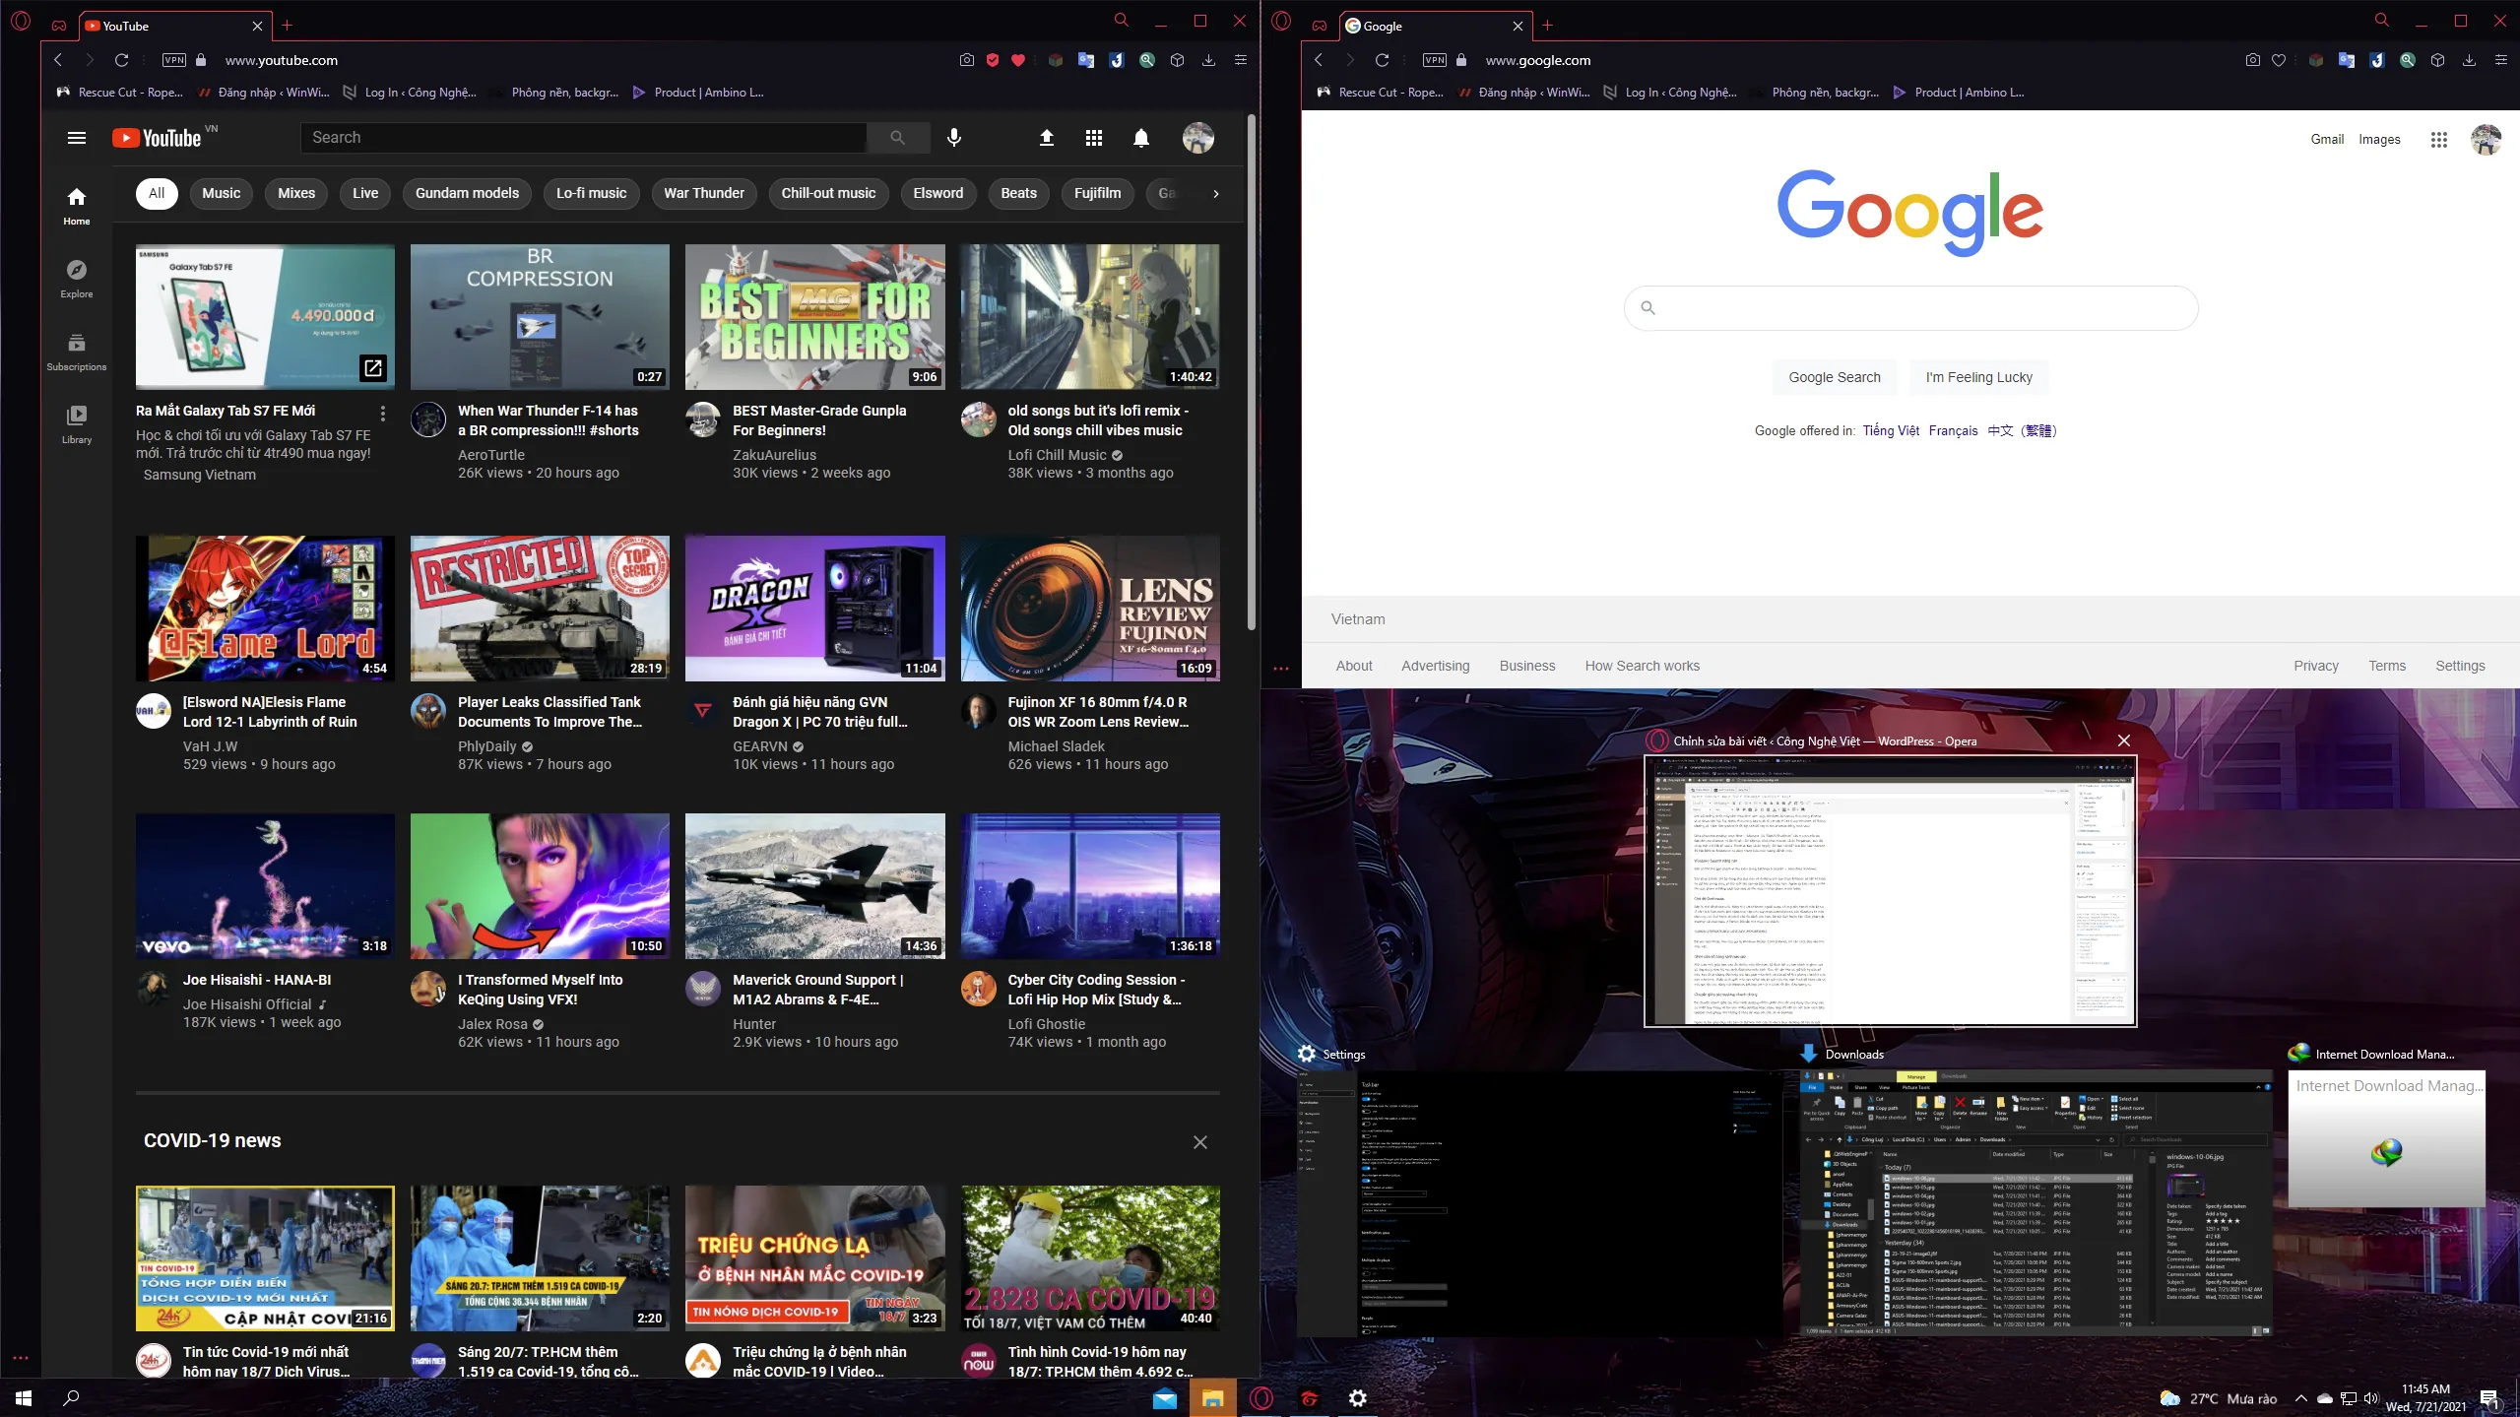Open the Tiếng Việt language link
The width and height of the screenshot is (2520, 1417).
coord(1891,430)
